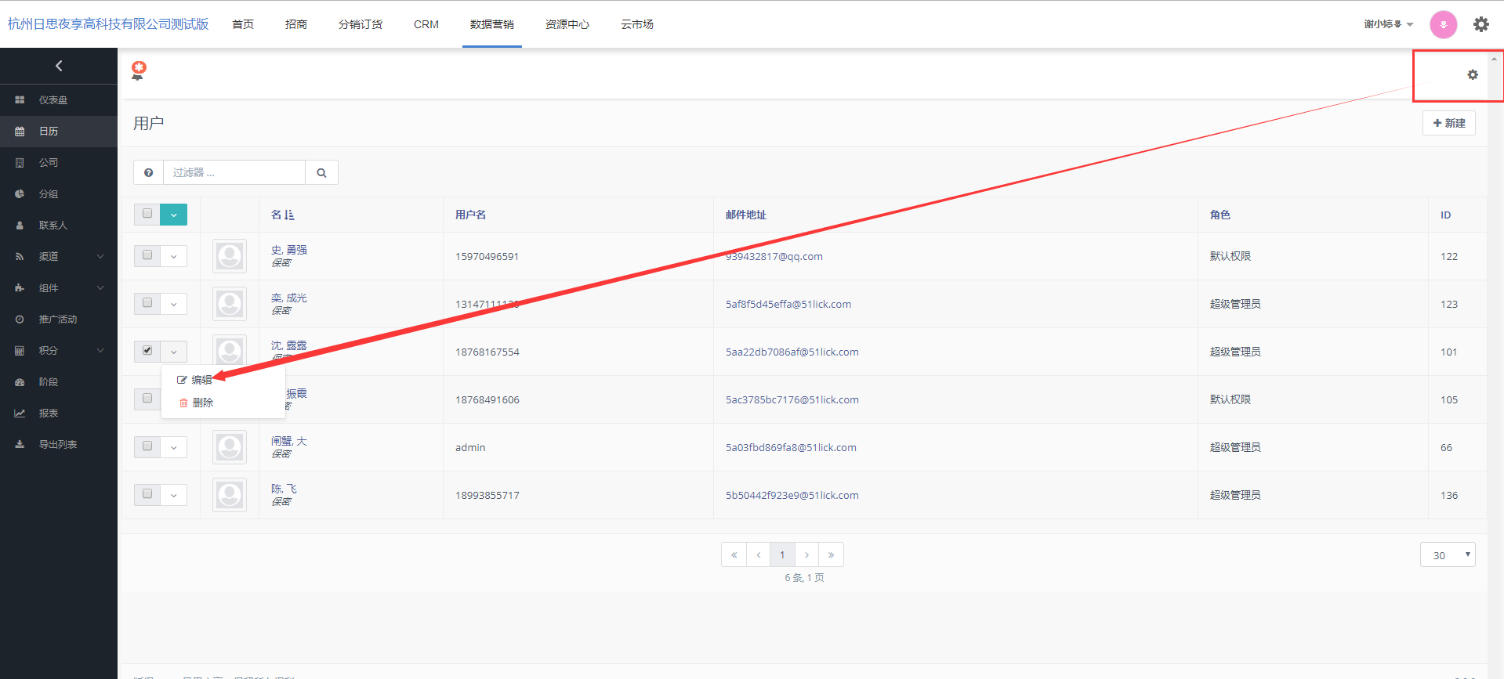Click the red badge notification icon

point(139,70)
